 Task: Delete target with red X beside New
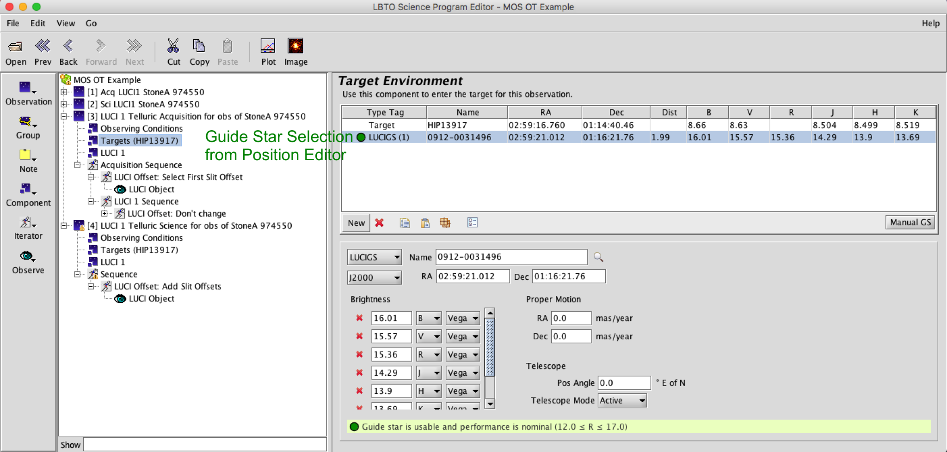click(x=379, y=223)
